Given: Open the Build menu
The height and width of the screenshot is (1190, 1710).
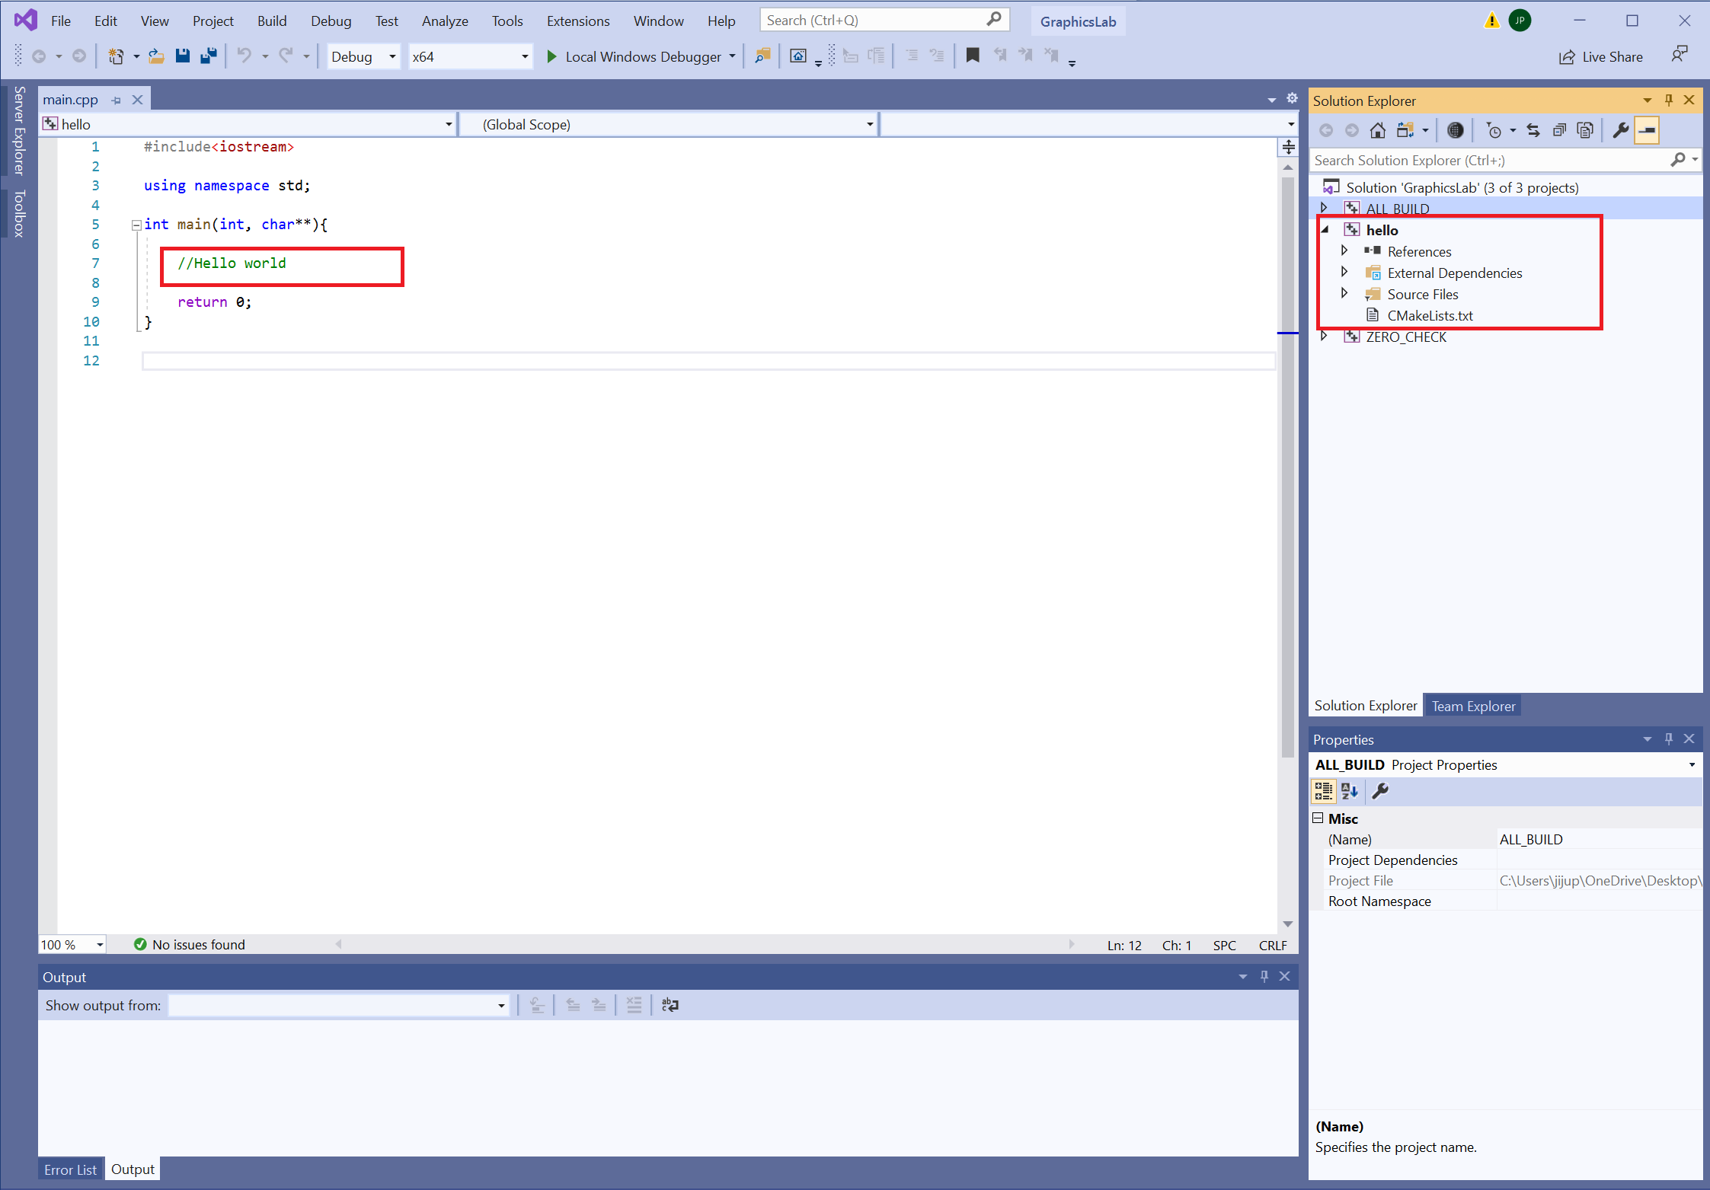Looking at the screenshot, I should (x=271, y=21).
